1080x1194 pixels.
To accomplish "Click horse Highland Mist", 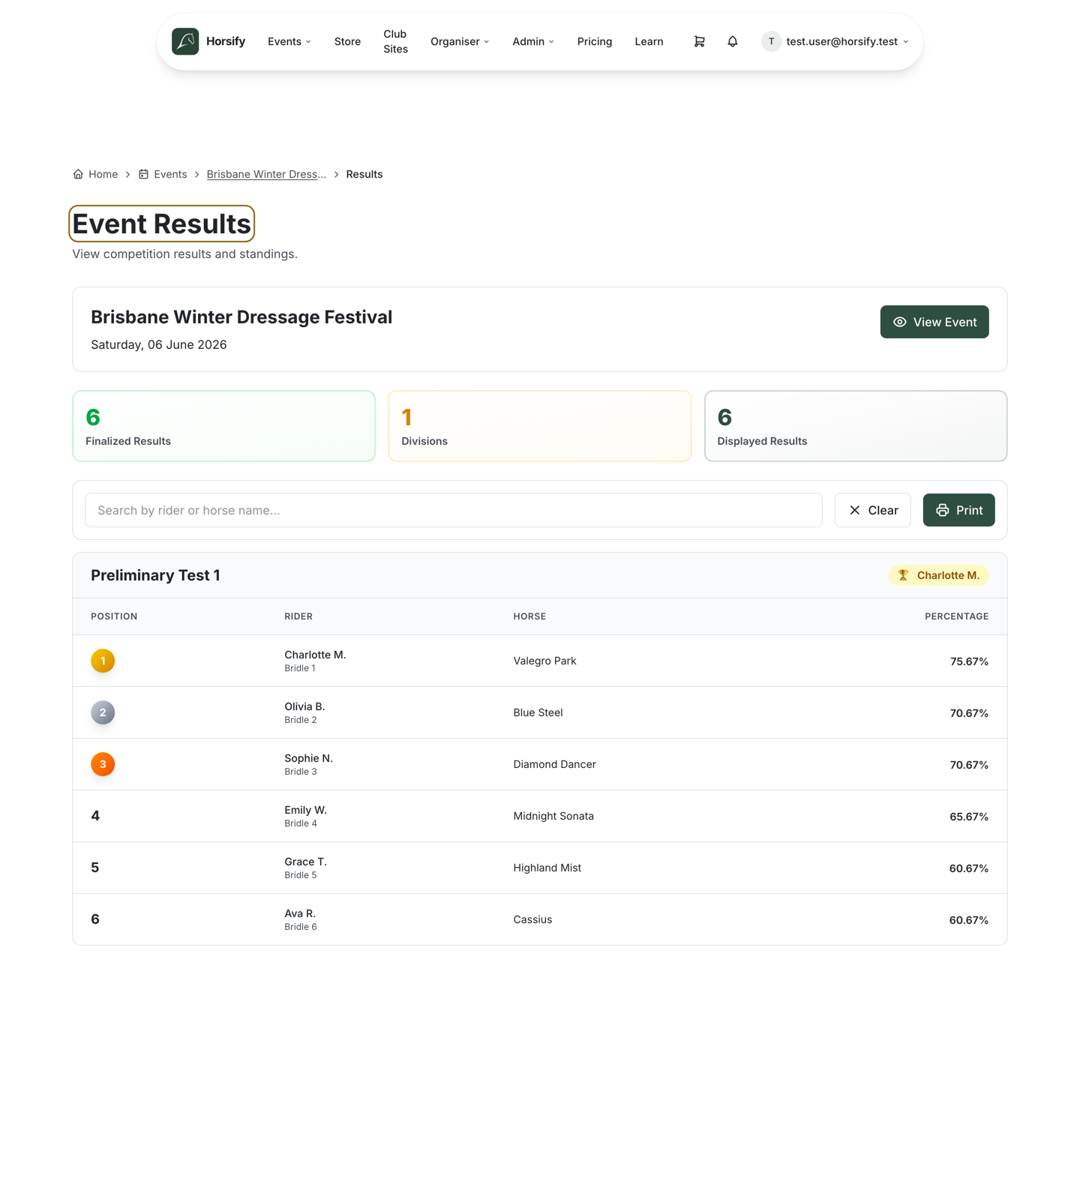I will click(547, 868).
